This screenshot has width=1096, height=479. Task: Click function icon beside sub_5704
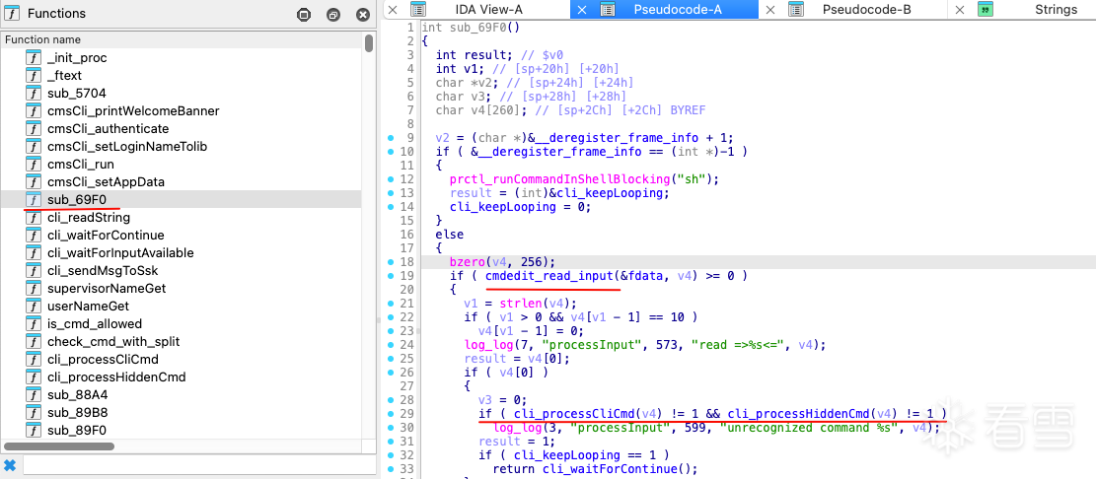[33, 93]
